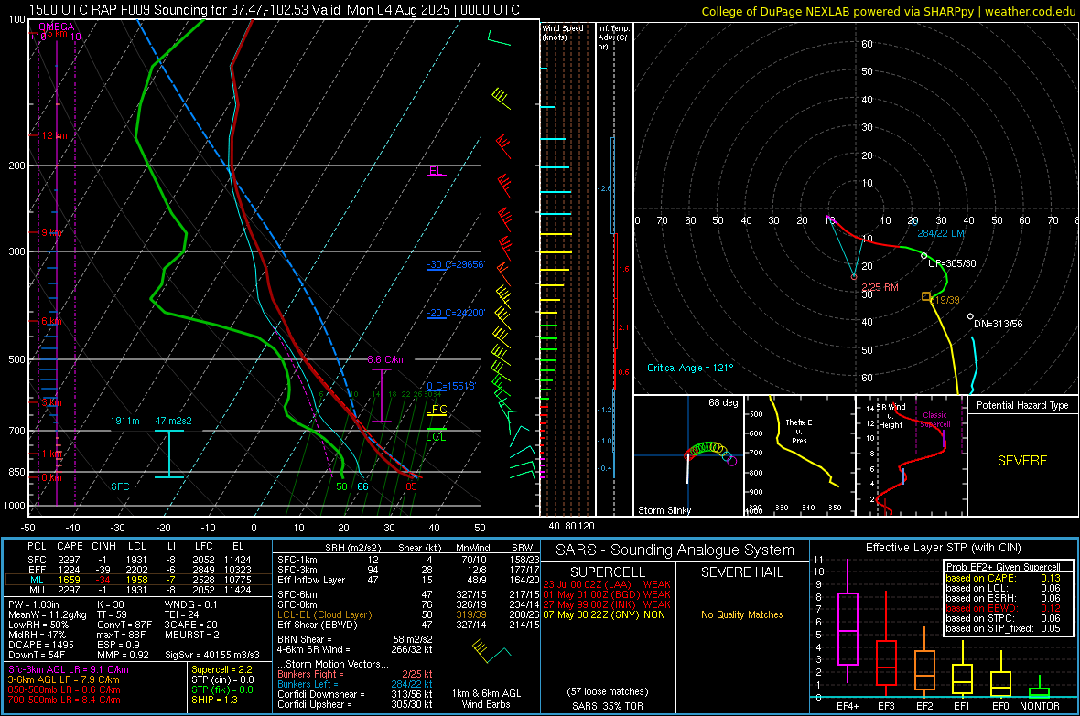Select the '27 May 99 00Z (INK) WEAK' analogue
Image resolution: width=1080 pixels, height=716 pixels.
(607, 604)
